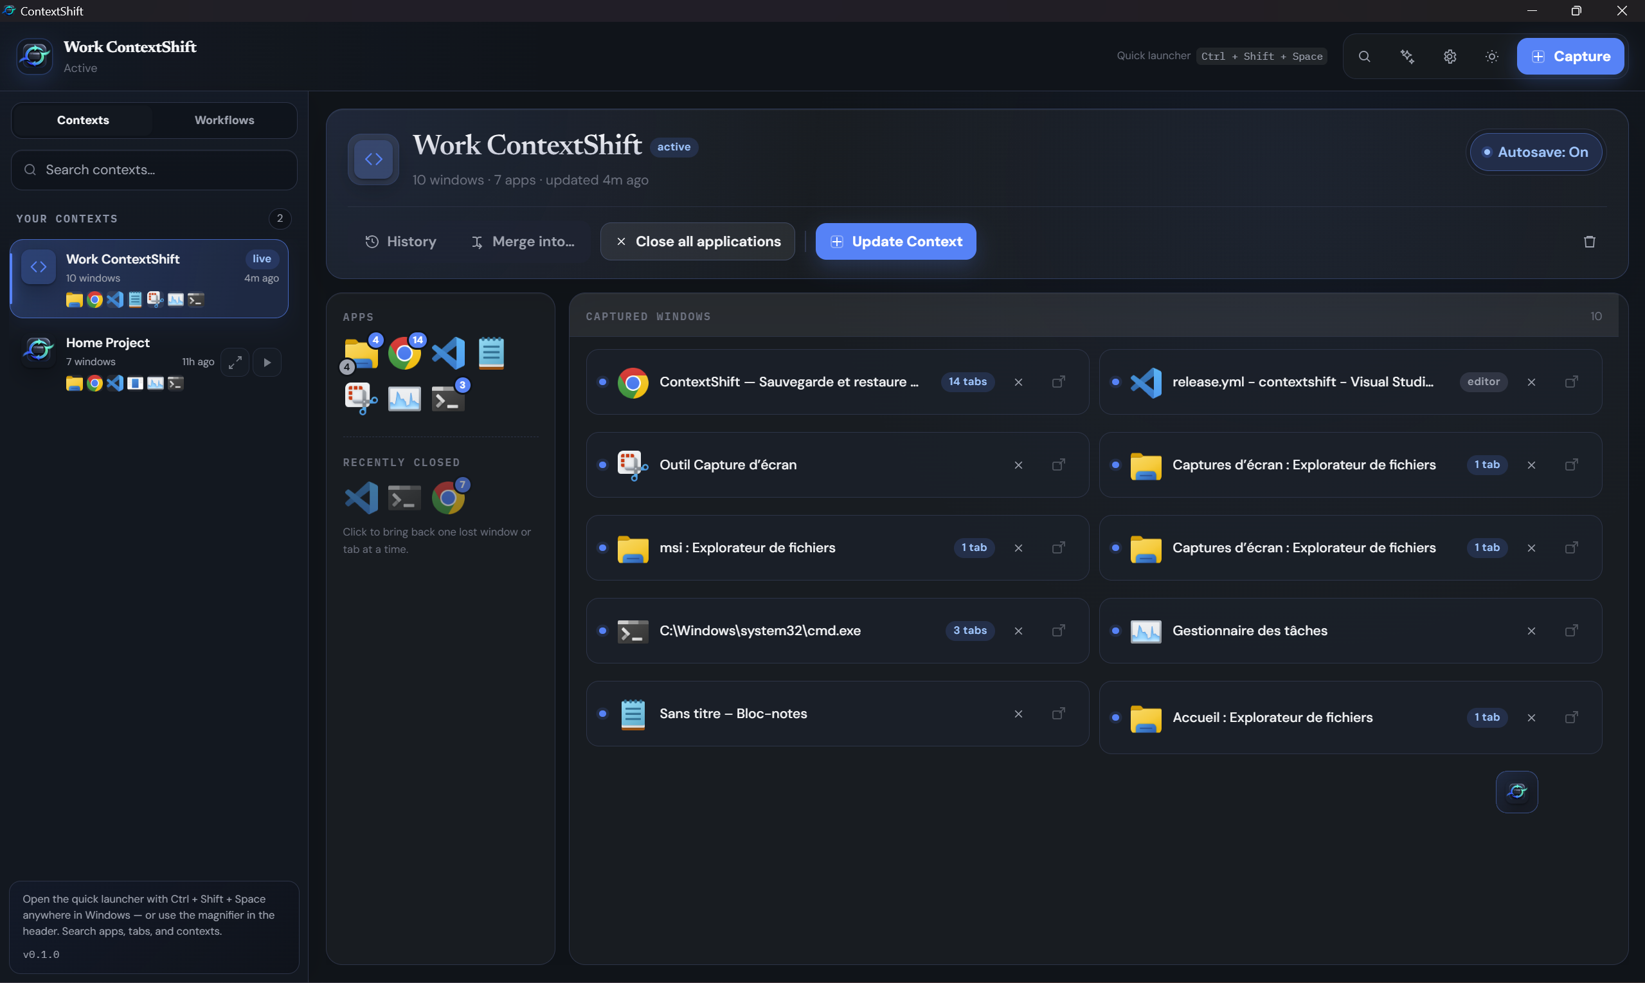Screen dimensions: 1645x983
Task: Pop out the Sans titre – Bloc-notes window
Action: (x=1059, y=714)
